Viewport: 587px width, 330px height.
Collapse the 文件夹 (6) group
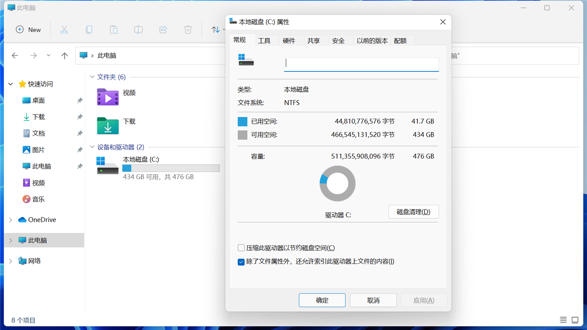point(92,77)
